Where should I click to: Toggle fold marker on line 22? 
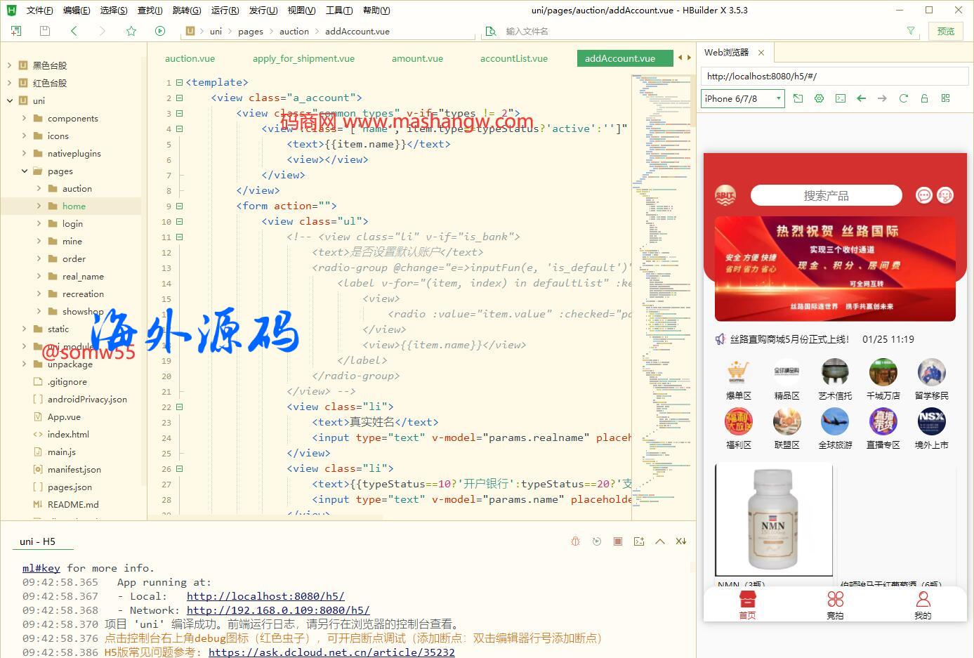click(x=179, y=407)
